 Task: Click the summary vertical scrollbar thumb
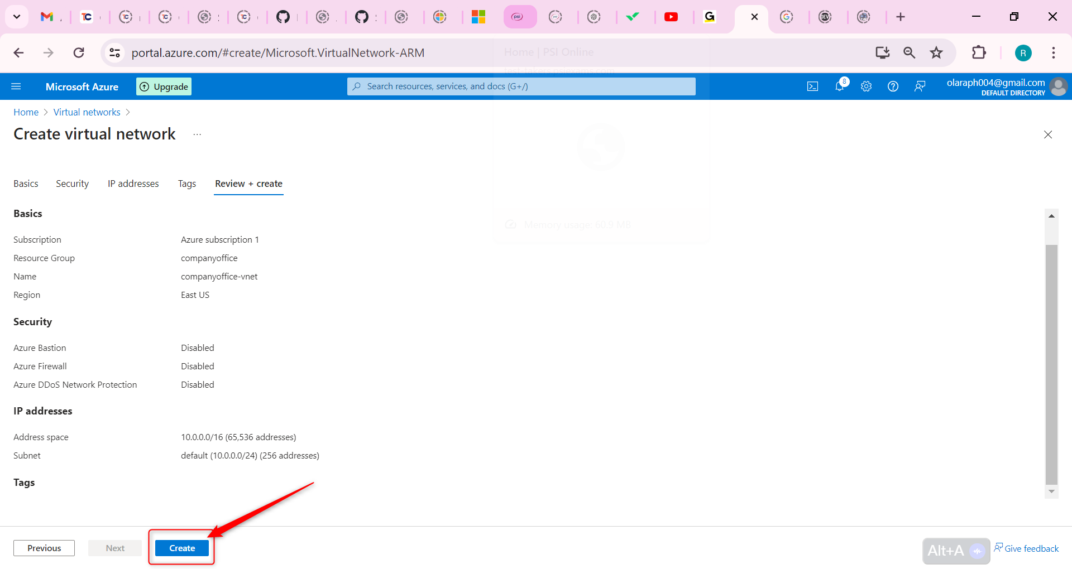pos(1052,364)
